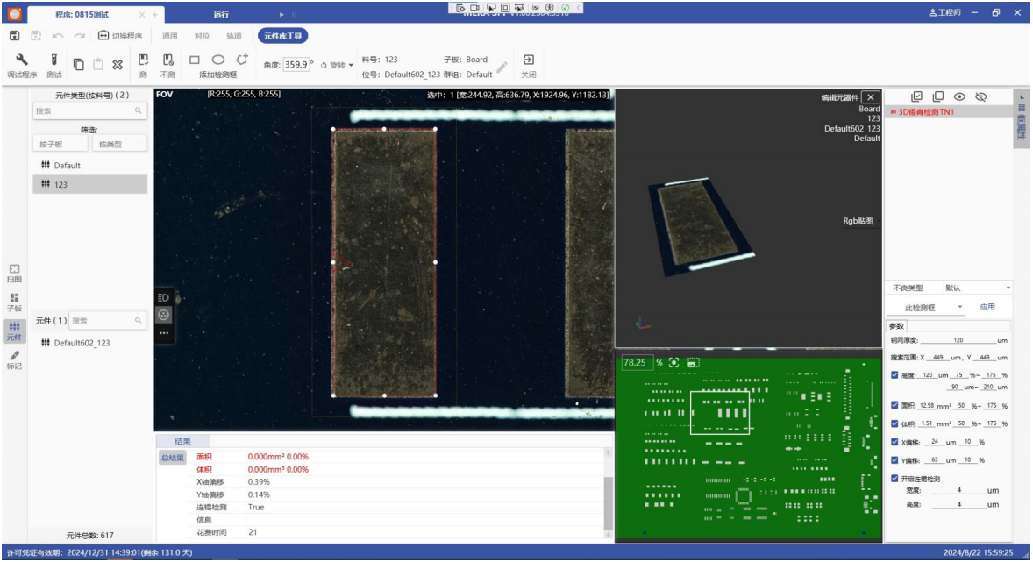Select the Default602_123 component row
1033x562 pixels.
click(89, 343)
